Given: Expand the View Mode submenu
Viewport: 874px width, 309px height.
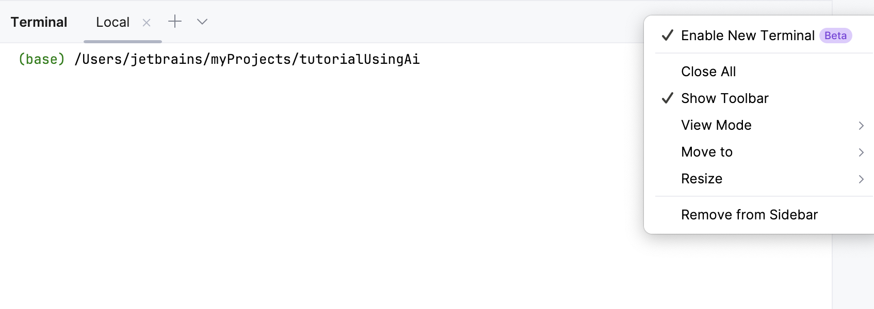Looking at the screenshot, I should click(x=716, y=125).
